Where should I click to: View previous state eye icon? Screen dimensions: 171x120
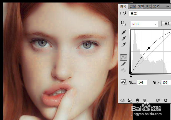click(158, 101)
